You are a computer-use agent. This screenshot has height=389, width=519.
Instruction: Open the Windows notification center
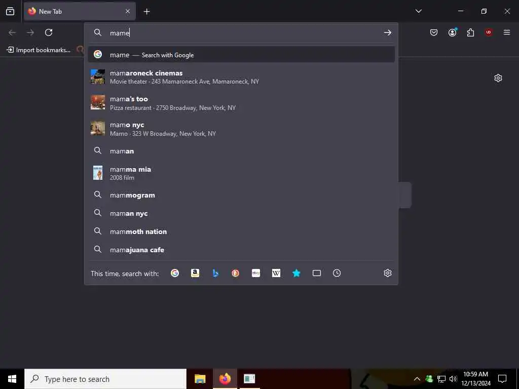(502, 379)
